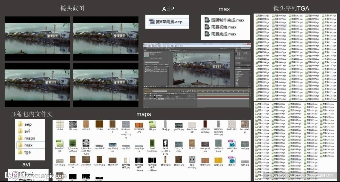
Task: Select the wood01.JPG texture
Action: [73, 159]
